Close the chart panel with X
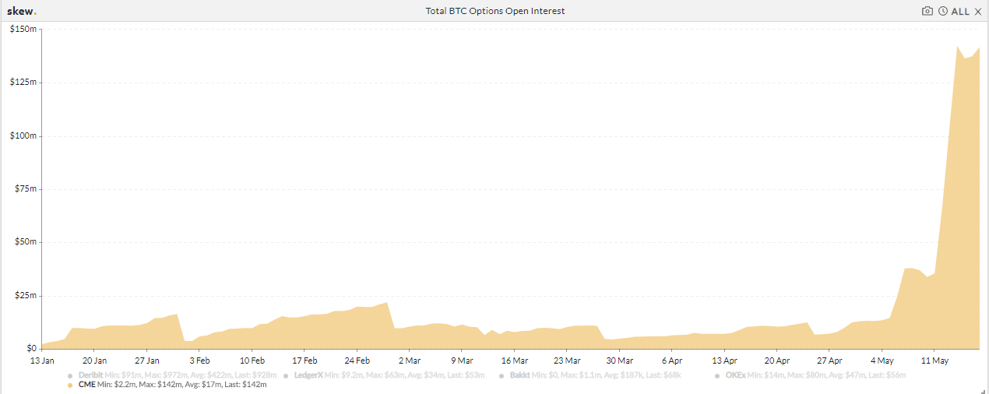Image resolution: width=989 pixels, height=394 pixels. point(978,11)
